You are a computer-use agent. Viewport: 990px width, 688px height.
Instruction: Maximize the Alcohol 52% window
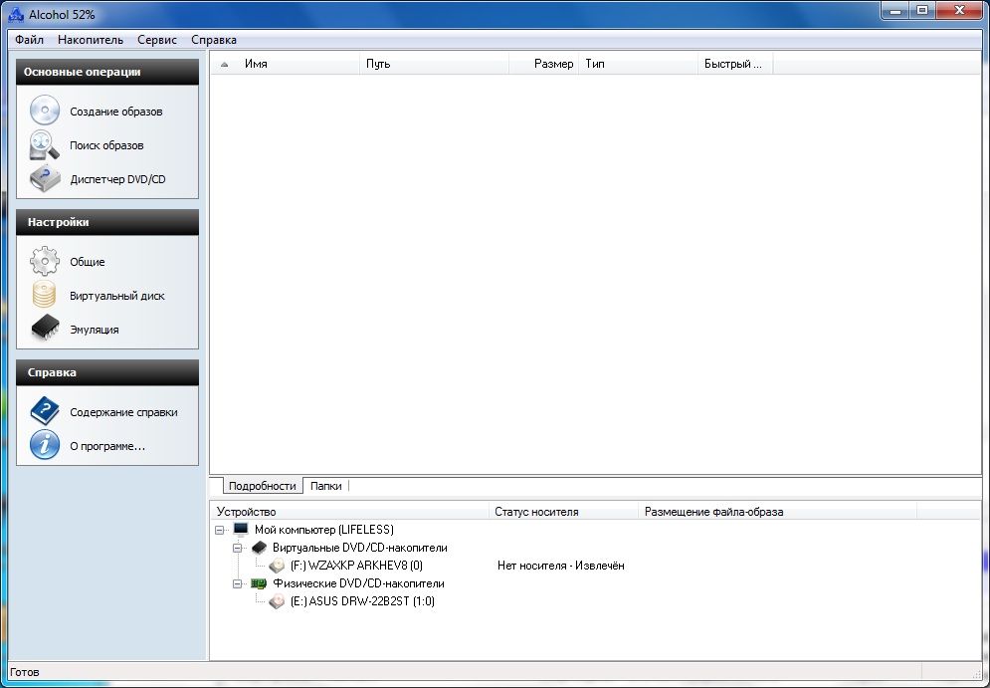922,10
